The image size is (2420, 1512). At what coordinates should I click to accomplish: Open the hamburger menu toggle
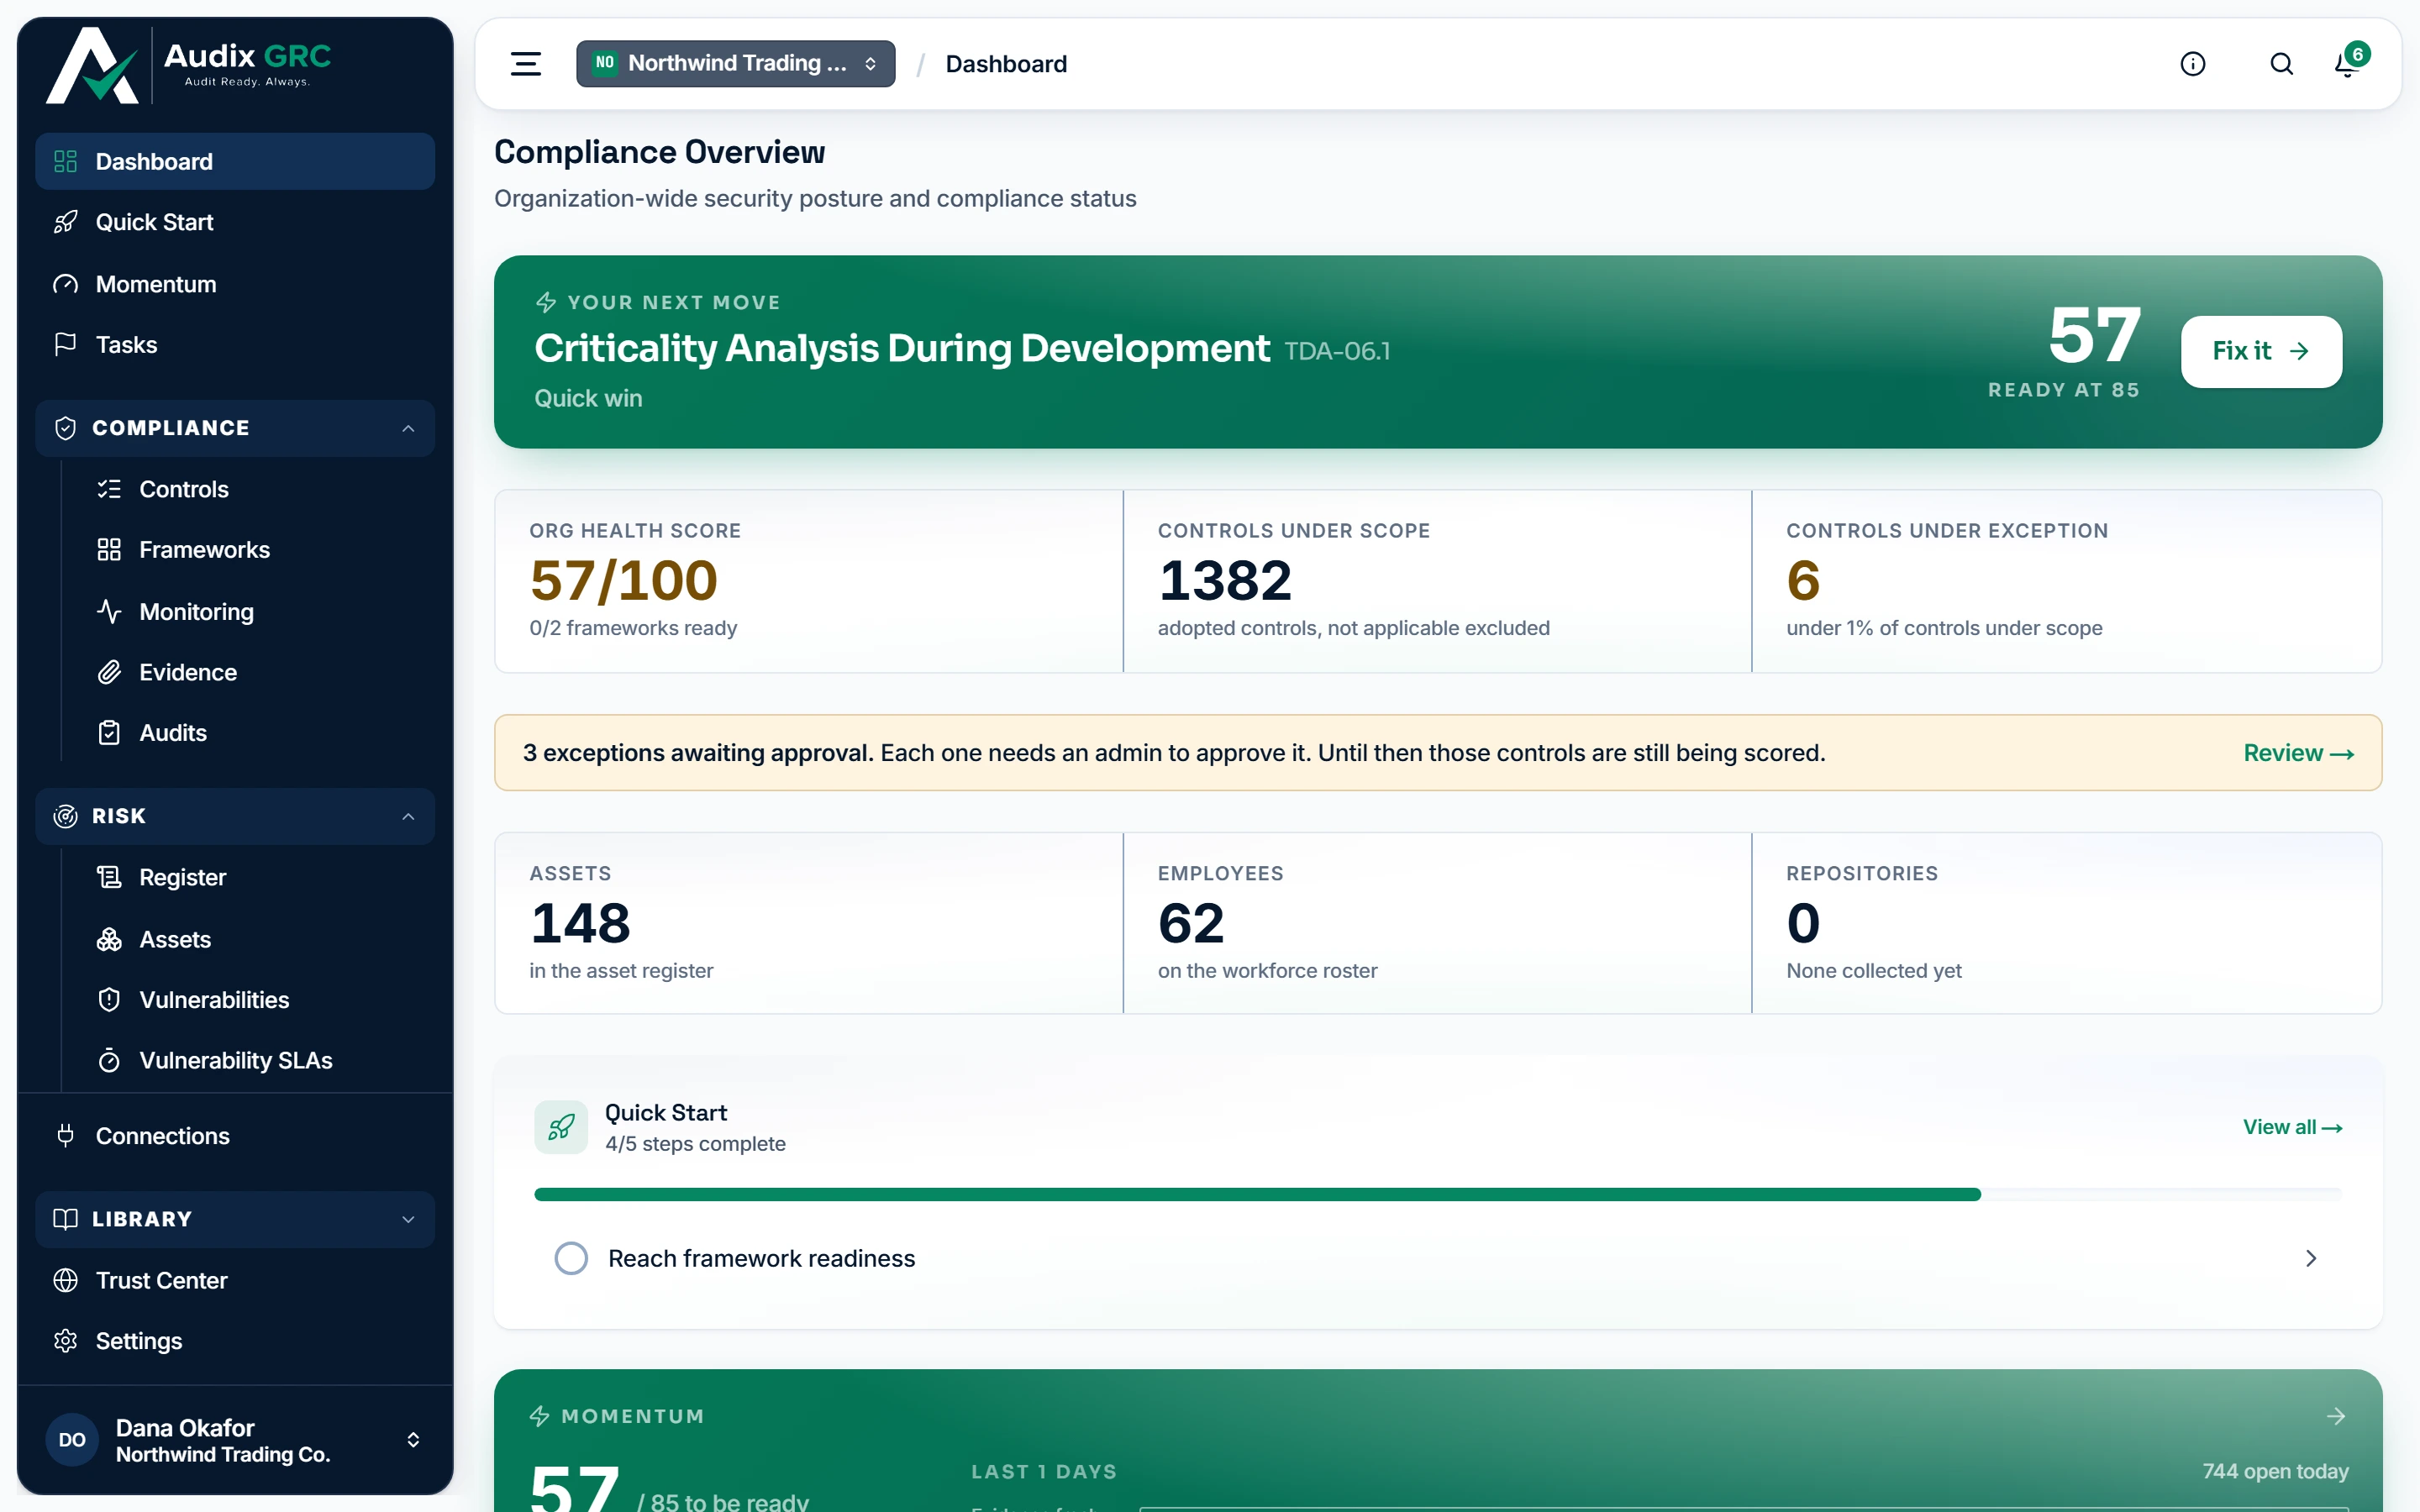pyautogui.click(x=526, y=64)
